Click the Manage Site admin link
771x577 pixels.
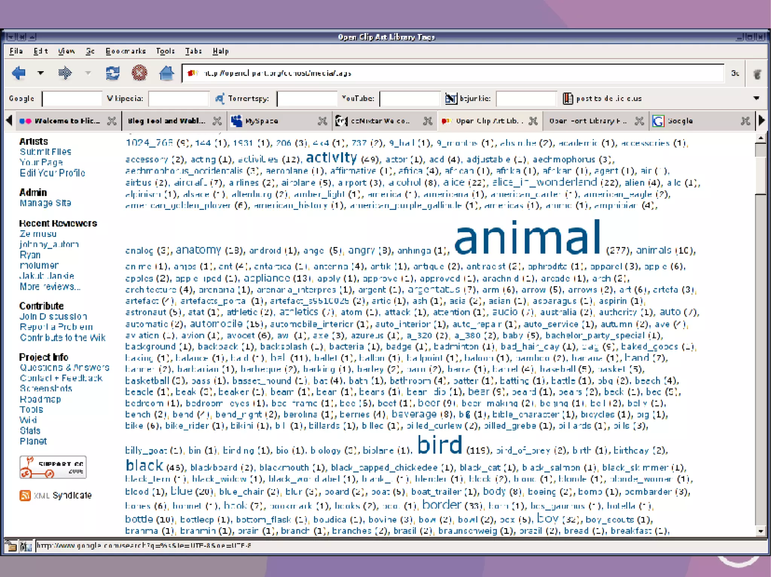(x=45, y=203)
